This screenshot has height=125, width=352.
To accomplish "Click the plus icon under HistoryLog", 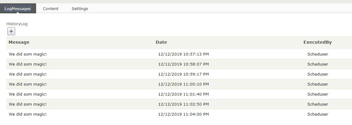I will (x=11, y=31).
